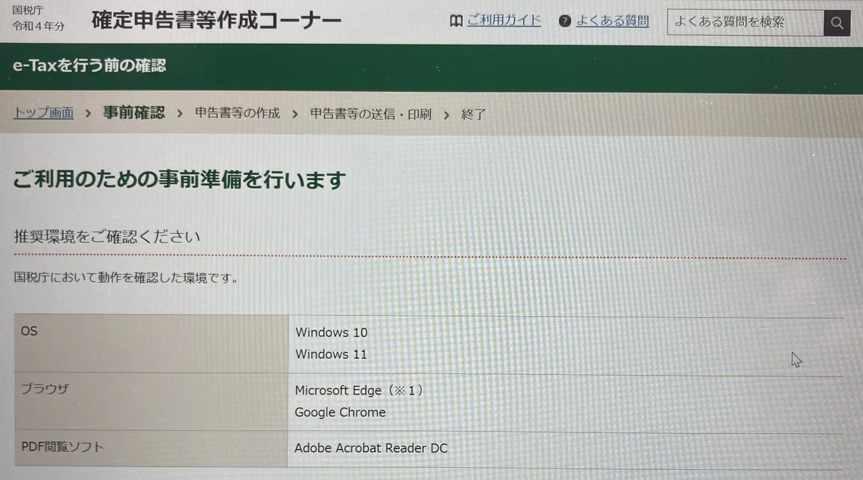Screen dimensions: 863x480
Task: Click the PDF閲覧ソフト row label
Action: pyautogui.click(x=63, y=447)
